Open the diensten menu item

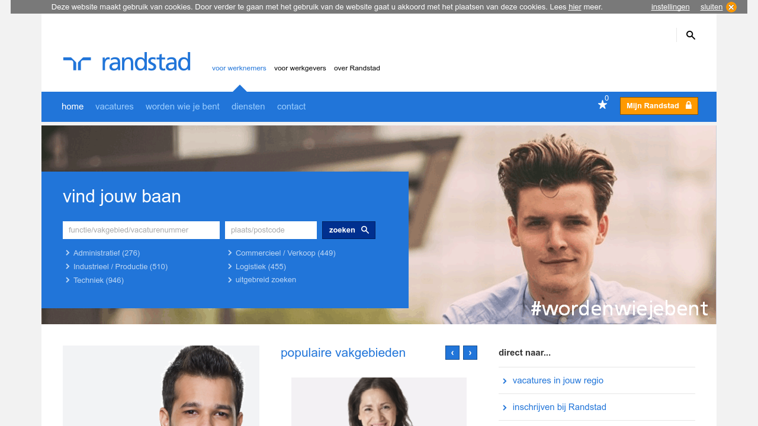[x=248, y=106]
